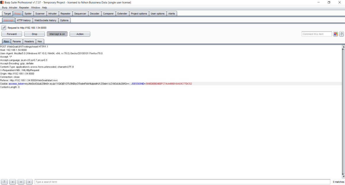Viewport: 345px width, 185px height.
Task: Open the Alerts tab
Action: pos(172,14)
